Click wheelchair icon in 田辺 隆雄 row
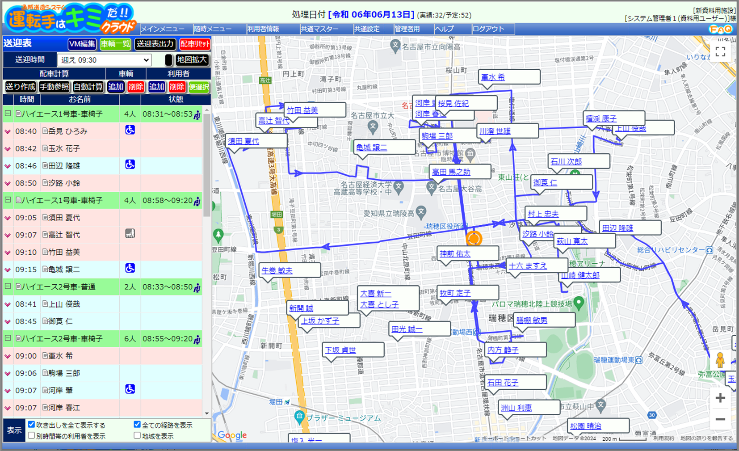This screenshot has width=739, height=451. tap(130, 164)
